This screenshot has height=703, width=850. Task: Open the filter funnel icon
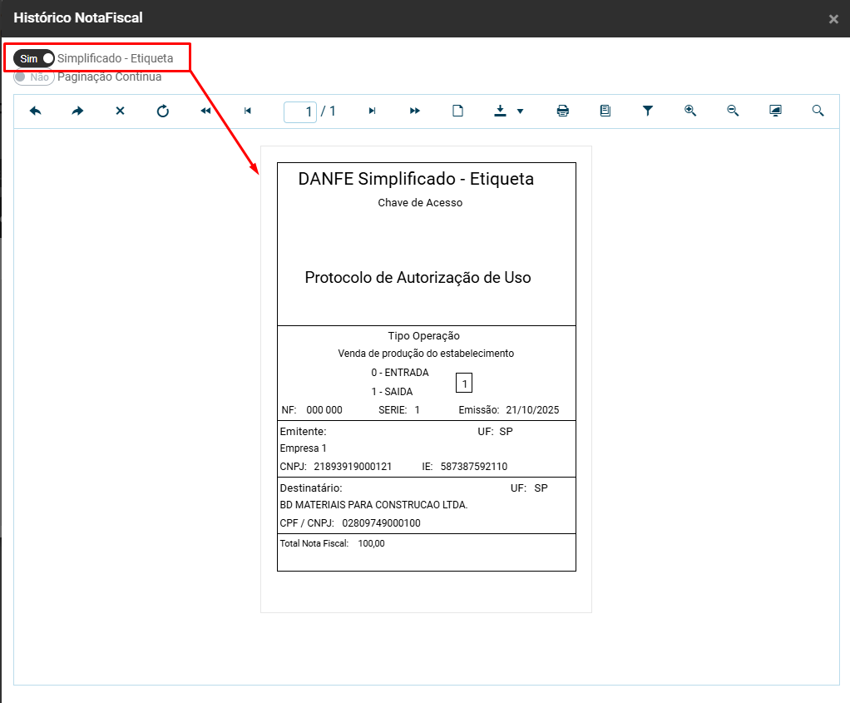(648, 111)
